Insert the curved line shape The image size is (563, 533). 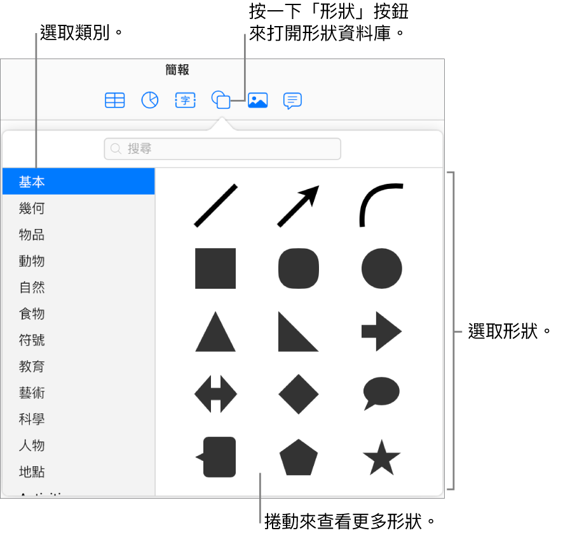coord(381,205)
